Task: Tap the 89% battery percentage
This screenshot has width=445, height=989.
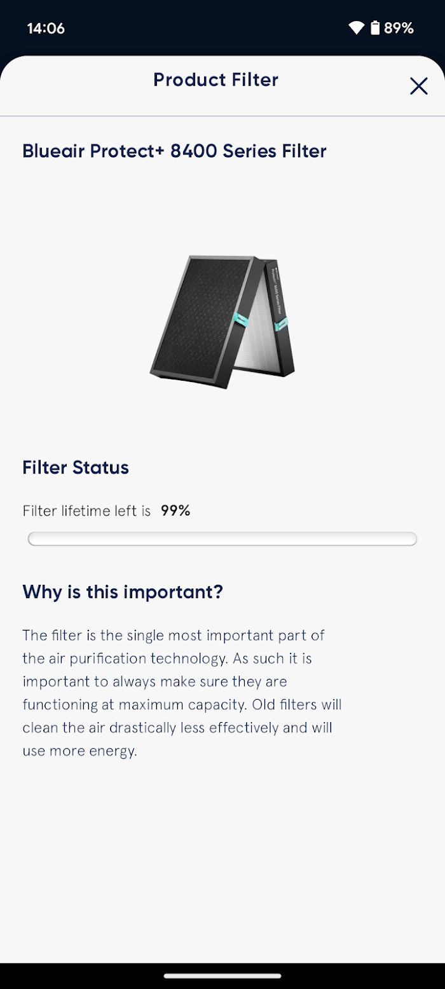Action: (x=399, y=28)
